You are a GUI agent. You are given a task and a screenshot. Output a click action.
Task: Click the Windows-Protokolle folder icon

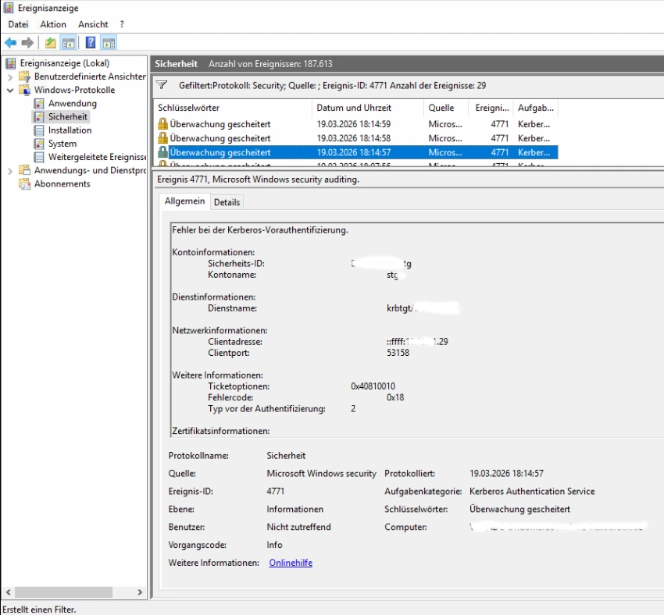tap(25, 90)
